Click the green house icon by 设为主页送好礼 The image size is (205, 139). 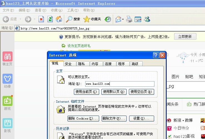click(63, 46)
